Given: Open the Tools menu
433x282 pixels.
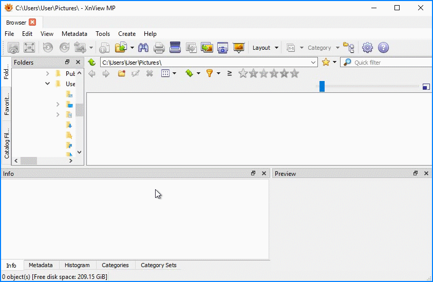Looking at the screenshot, I should point(103,34).
